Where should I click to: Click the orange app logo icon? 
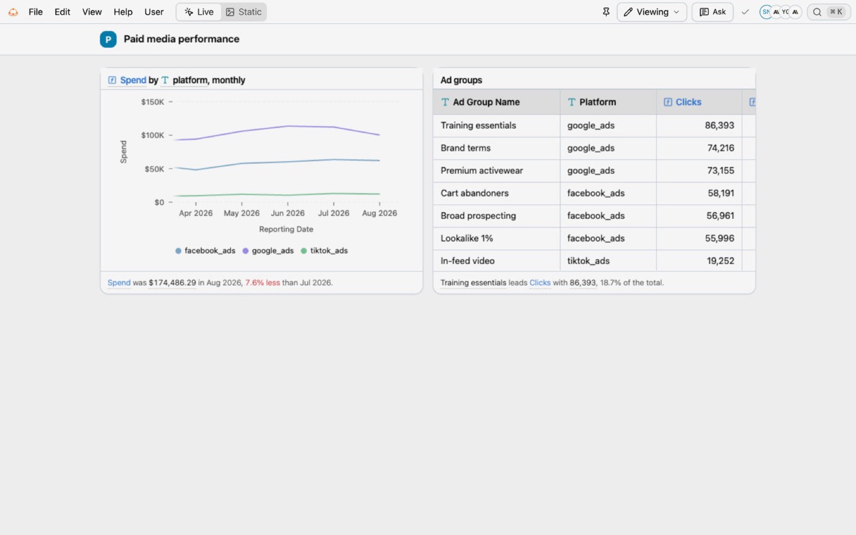(x=13, y=12)
